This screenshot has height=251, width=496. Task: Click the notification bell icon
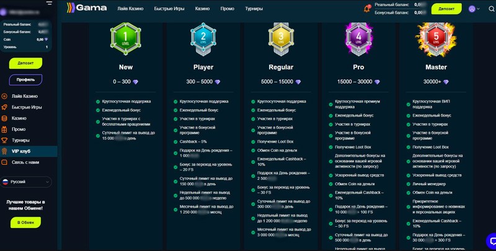367,9
